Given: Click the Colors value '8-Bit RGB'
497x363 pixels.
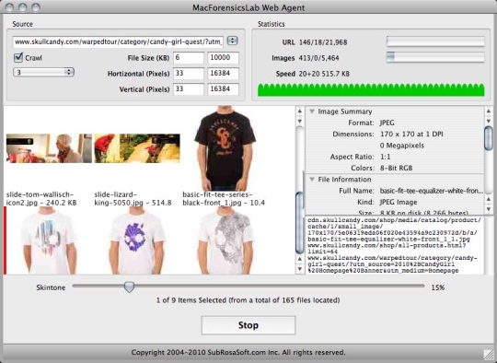Looking at the screenshot, I should [x=396, y=168].
